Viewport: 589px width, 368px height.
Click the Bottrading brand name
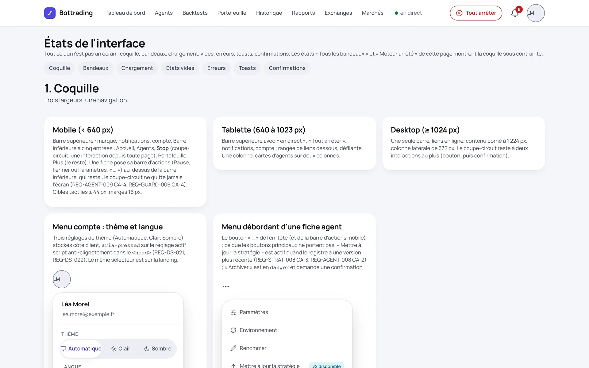(76, 13)
